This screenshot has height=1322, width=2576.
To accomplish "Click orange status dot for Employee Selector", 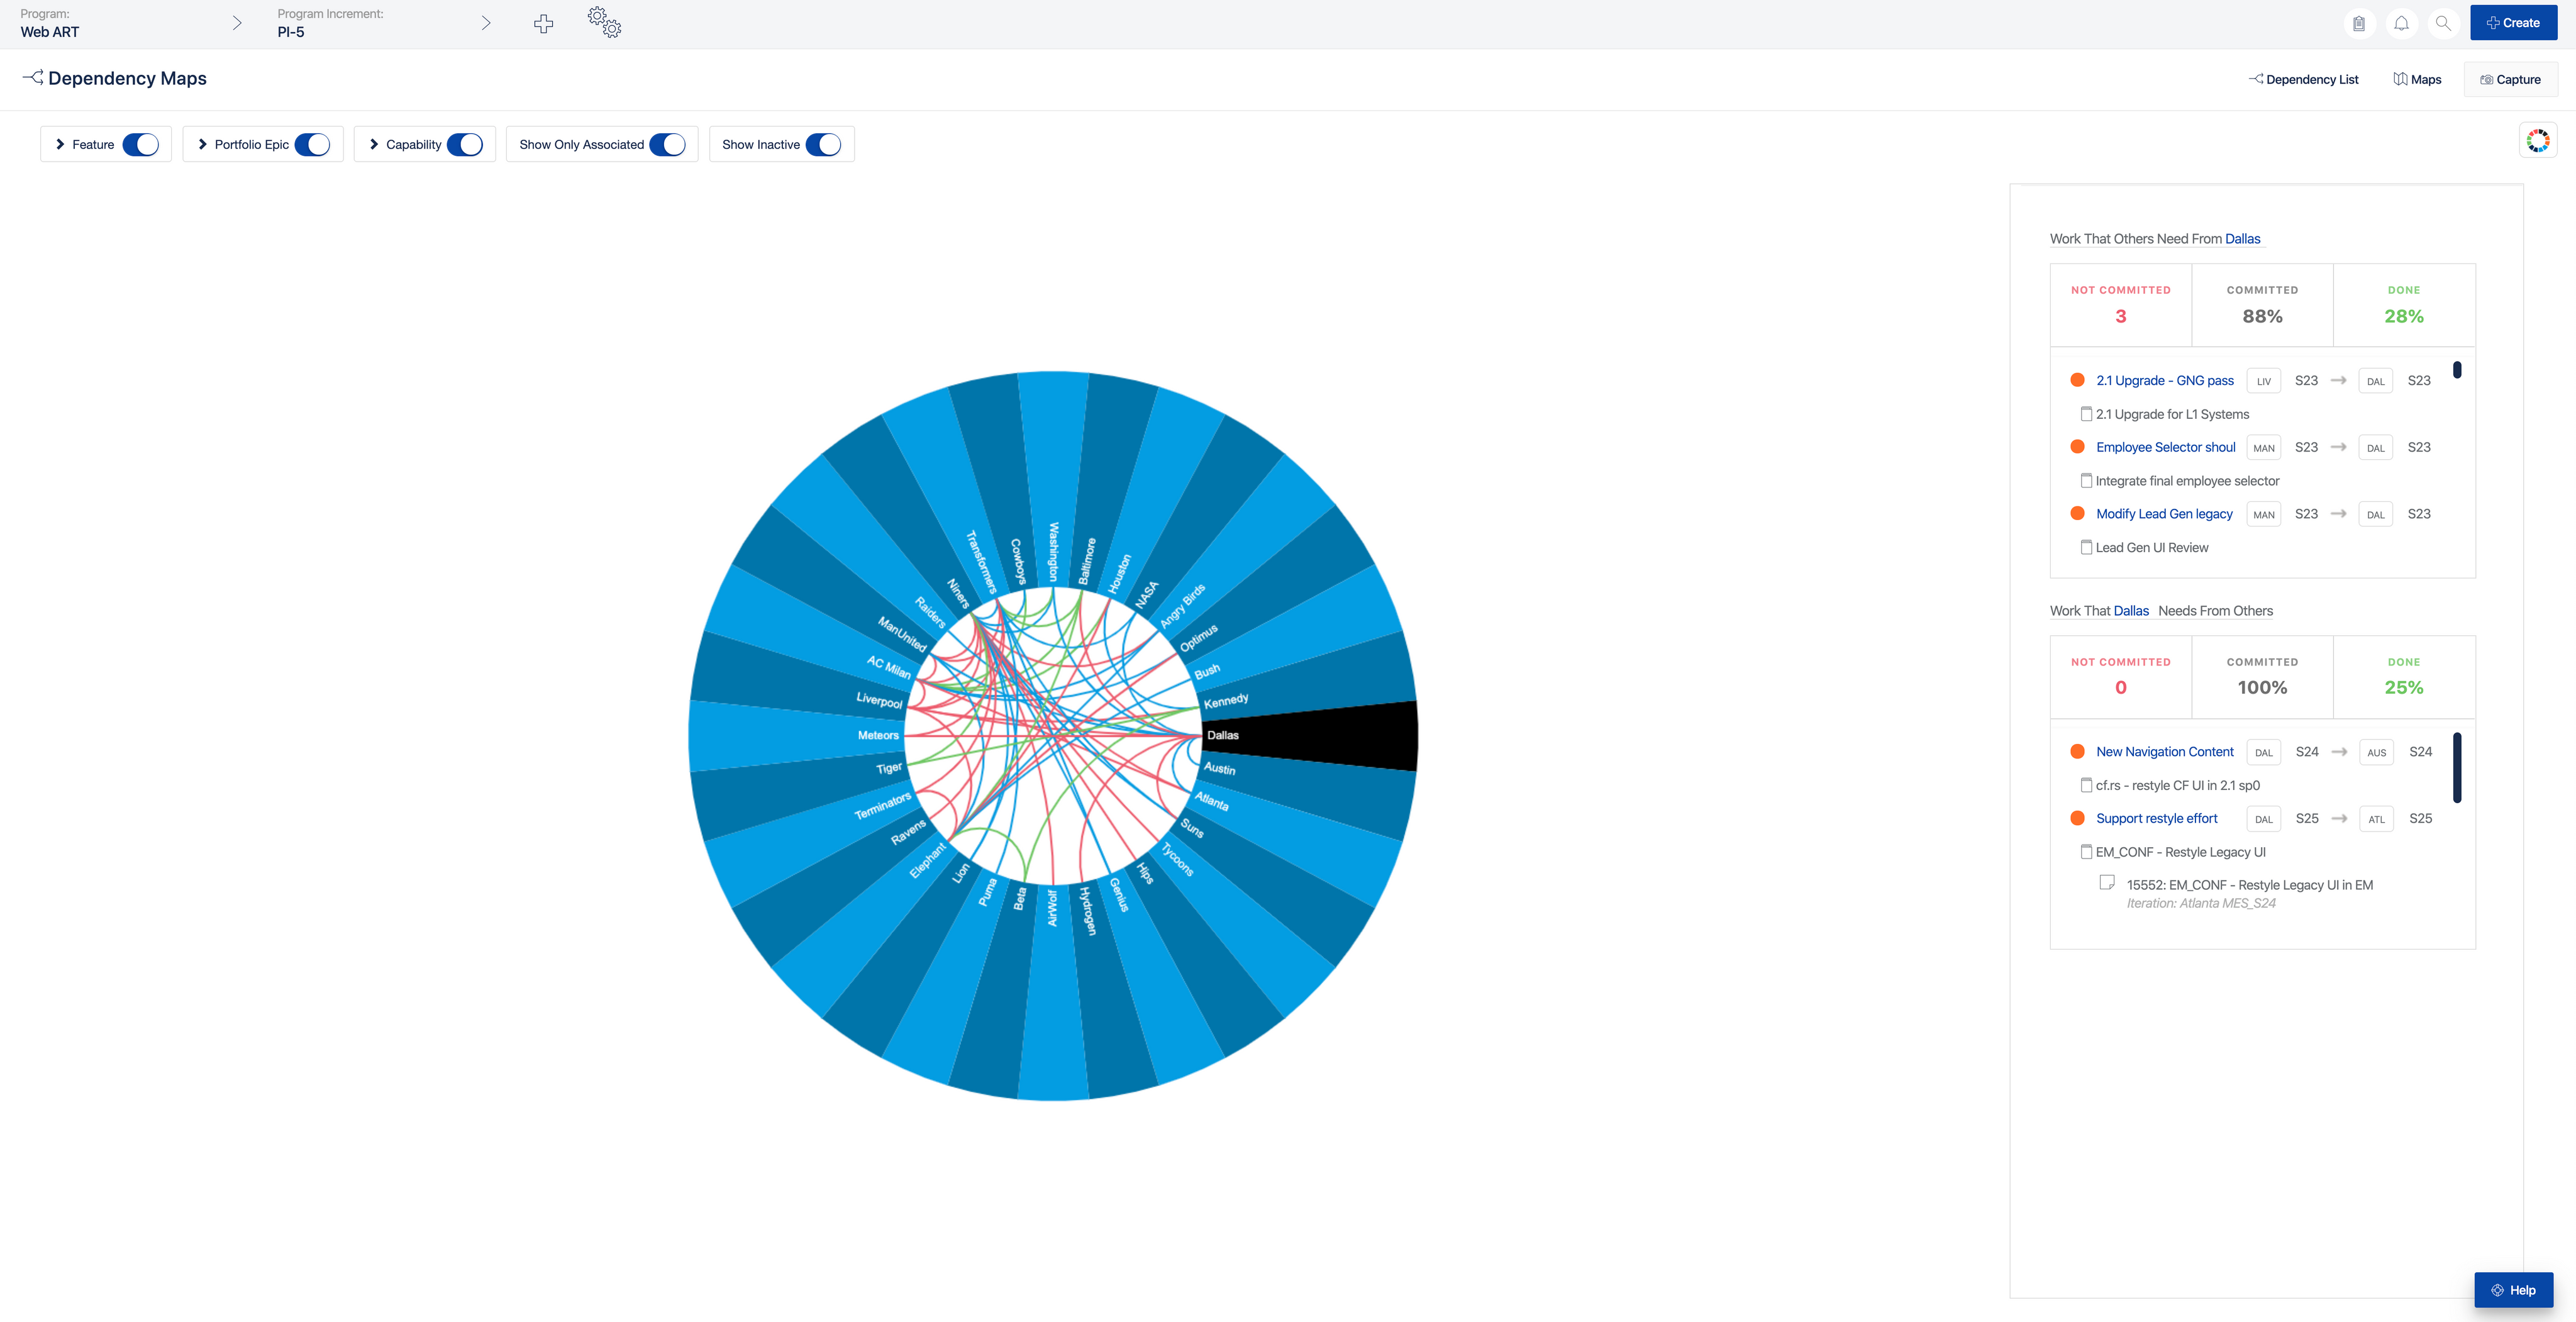I will coord(2077,447).
